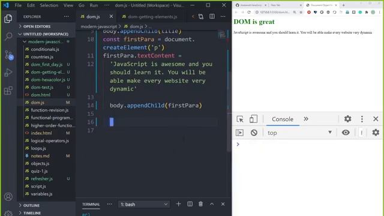Viewport: 384px width, 216px height.
Task: Bookmark page with star icon
Action: tap(301, 12)
